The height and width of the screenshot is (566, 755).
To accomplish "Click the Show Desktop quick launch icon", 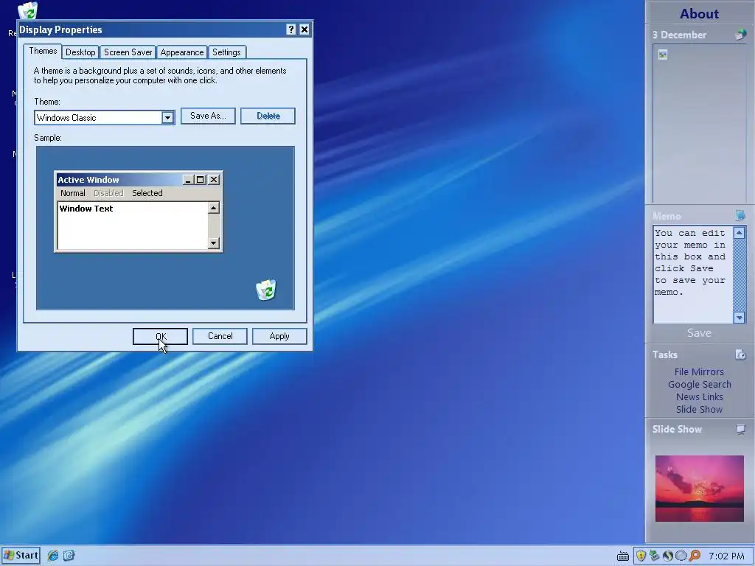I will 69,556.
